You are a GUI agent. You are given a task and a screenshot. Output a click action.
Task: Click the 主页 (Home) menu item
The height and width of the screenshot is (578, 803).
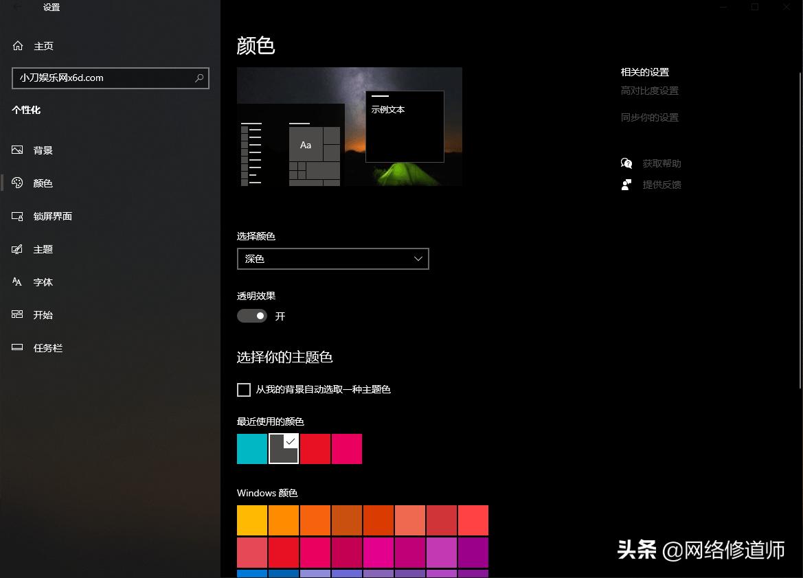(43, 46)
